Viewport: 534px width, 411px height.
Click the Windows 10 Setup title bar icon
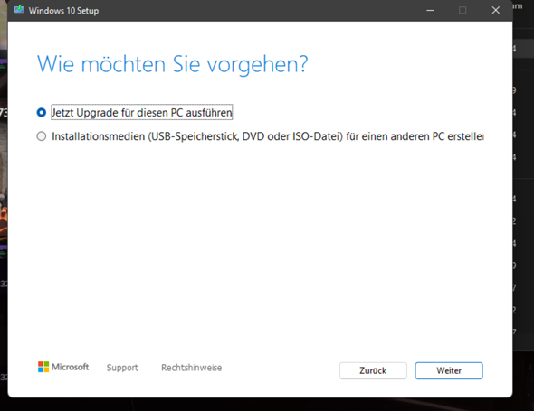19,10
